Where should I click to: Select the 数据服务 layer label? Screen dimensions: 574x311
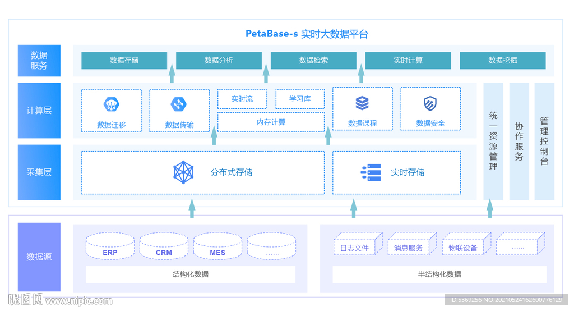(x=39, y=61)
